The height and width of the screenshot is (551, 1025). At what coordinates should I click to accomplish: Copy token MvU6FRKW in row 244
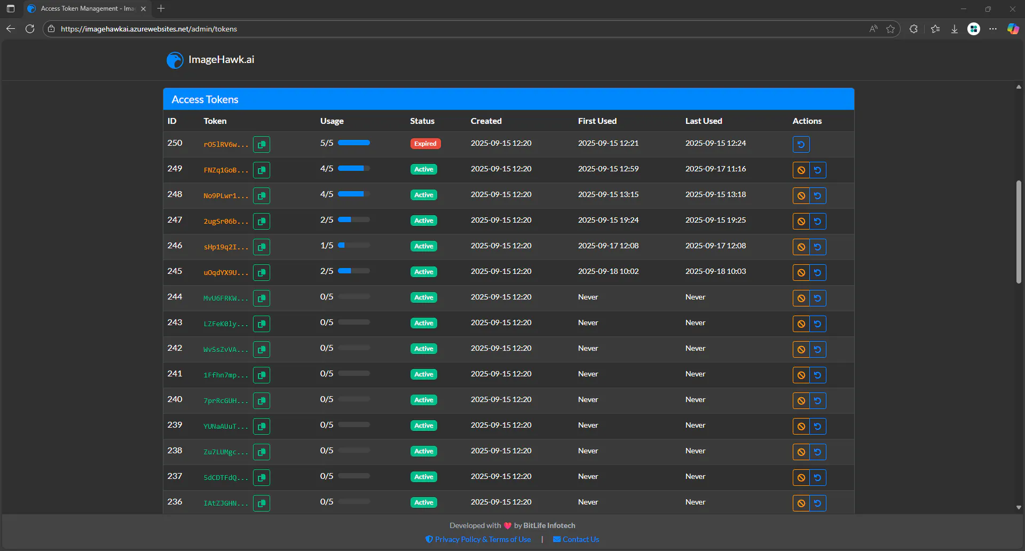[262, 298]
